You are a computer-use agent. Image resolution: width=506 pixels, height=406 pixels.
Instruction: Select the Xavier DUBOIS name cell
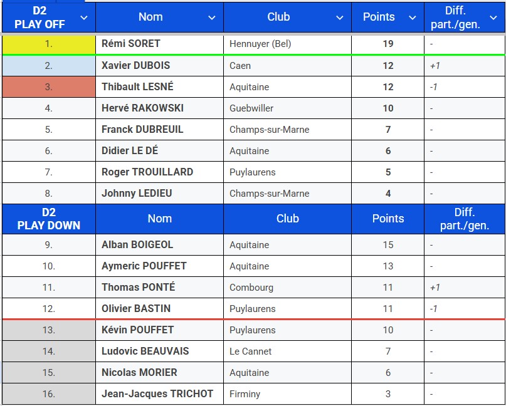pyautogui.click(x=159, y=65)
